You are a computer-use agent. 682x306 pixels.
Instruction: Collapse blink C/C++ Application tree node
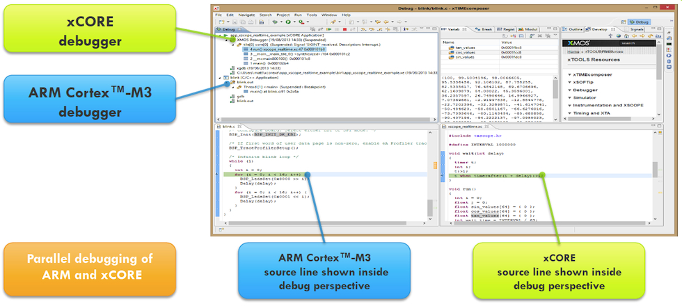point(220,77)
